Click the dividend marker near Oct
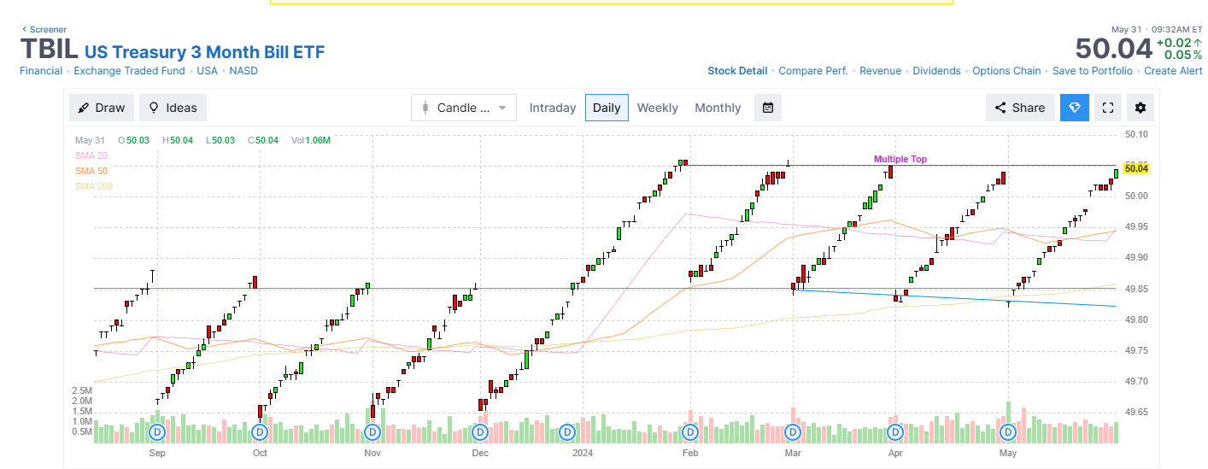 260,432
